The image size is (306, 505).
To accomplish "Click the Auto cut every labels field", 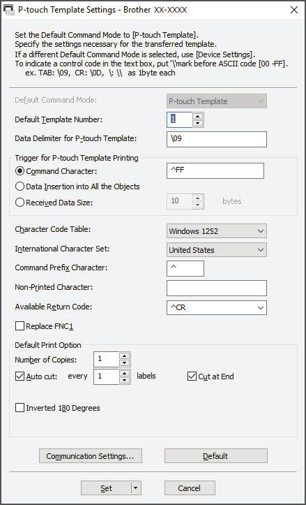I will click(x=106, y=376).
